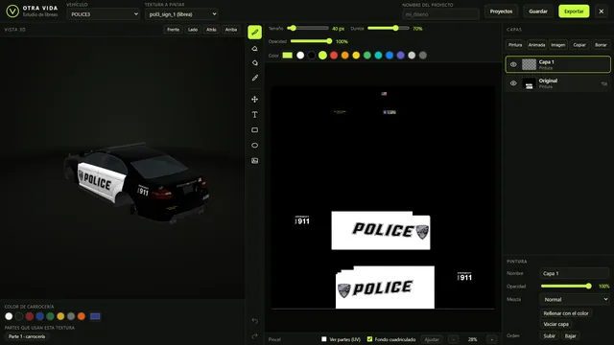Set body color to red

pos(30,316)
